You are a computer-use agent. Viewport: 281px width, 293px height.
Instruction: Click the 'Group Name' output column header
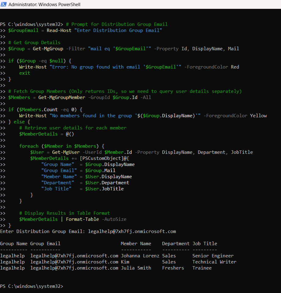pyautogui.click(x=14, y=244)
